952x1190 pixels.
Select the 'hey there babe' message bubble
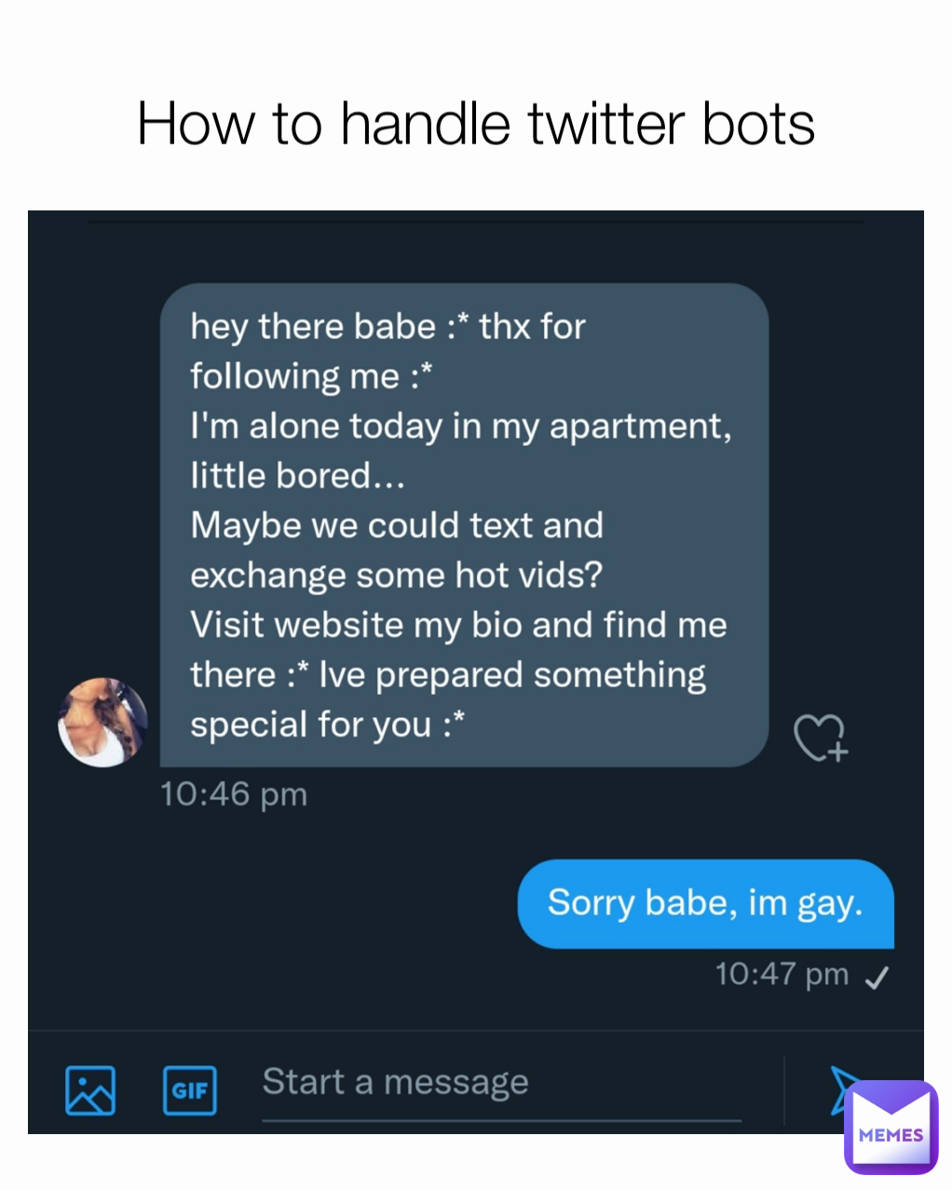tap(461, 526)
